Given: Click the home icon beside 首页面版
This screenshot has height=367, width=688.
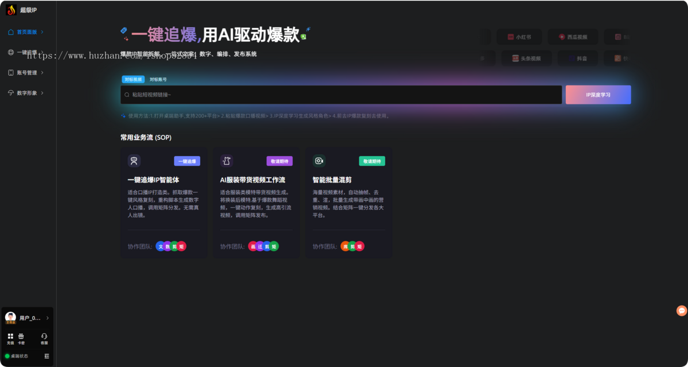Looking at the screenshot, I should coord(11,32).
